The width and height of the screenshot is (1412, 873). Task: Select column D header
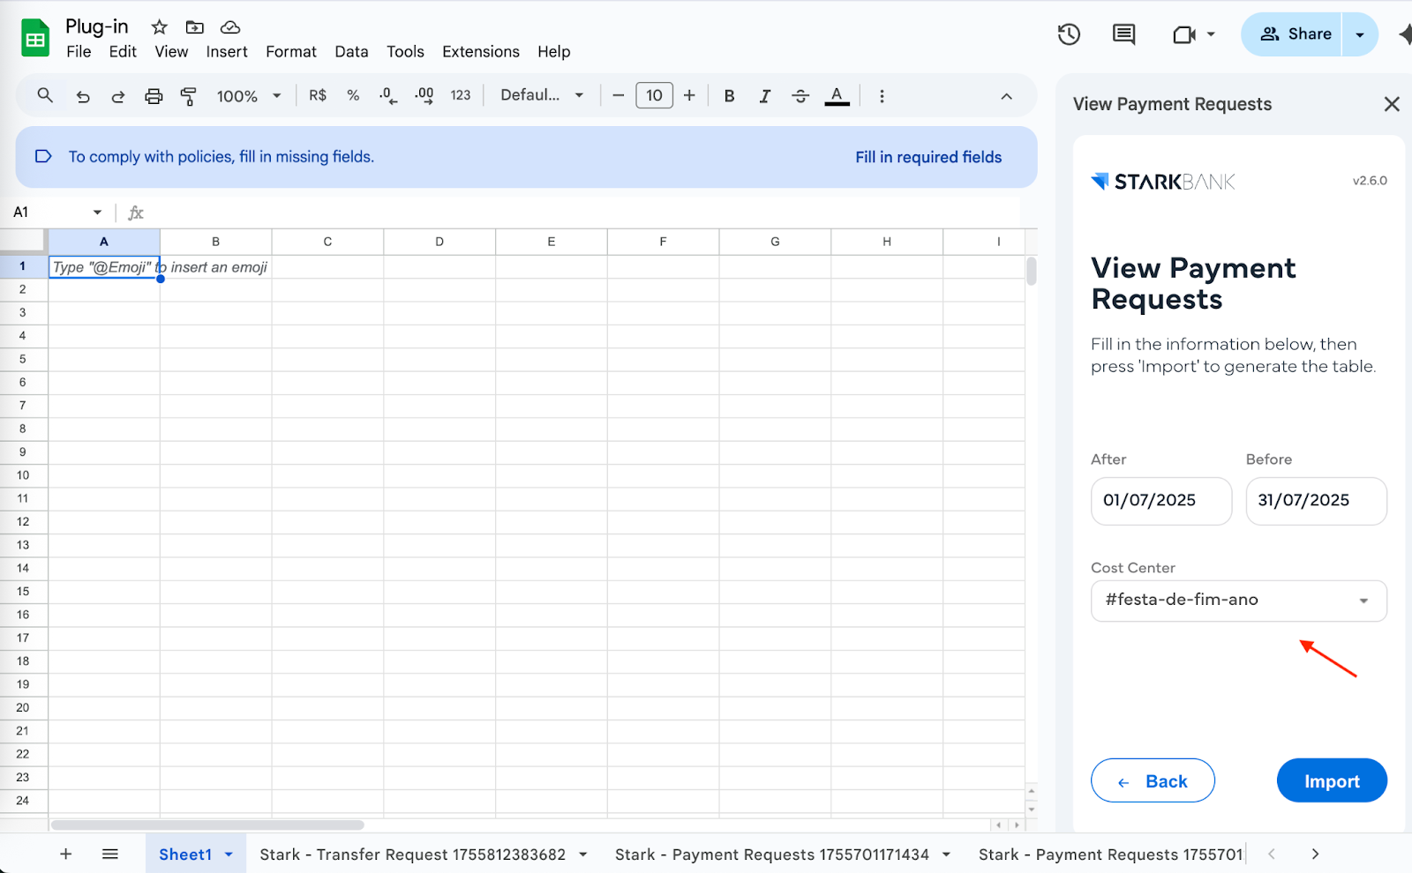(439, 242)
